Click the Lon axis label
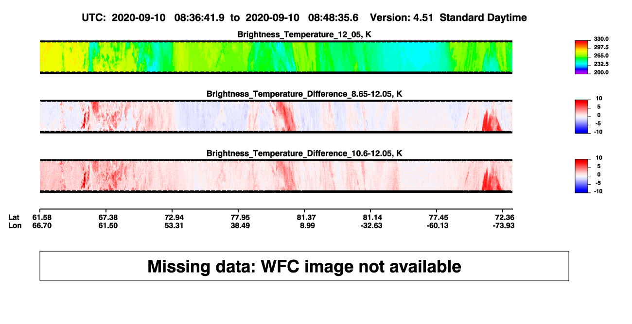The image size is (632, 324). [15, 225]
